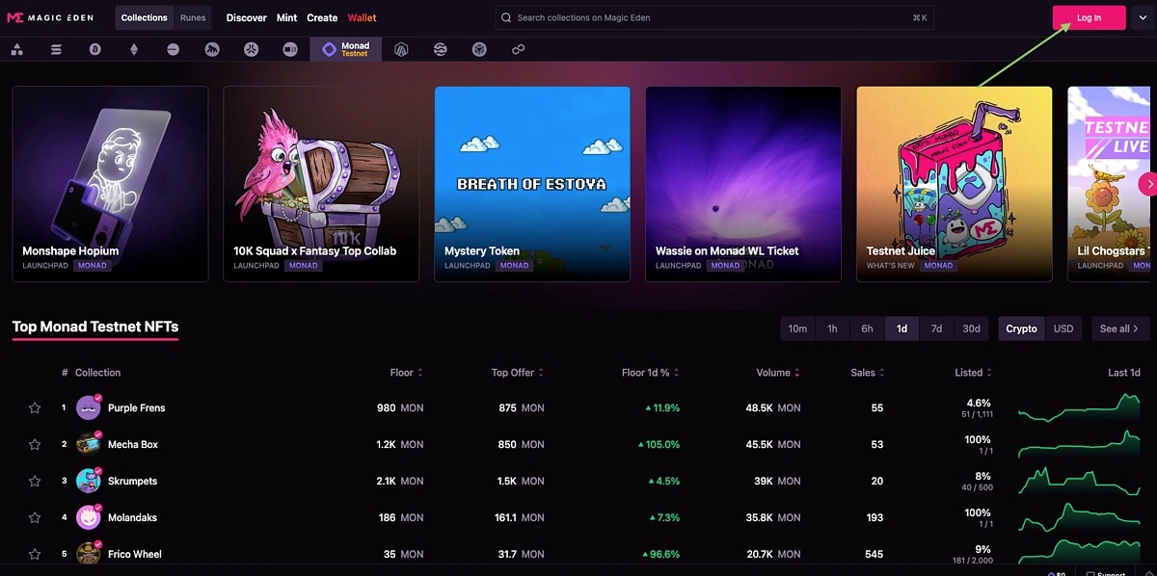Open Molandaks collection avatar

click(x=89, y=517)
